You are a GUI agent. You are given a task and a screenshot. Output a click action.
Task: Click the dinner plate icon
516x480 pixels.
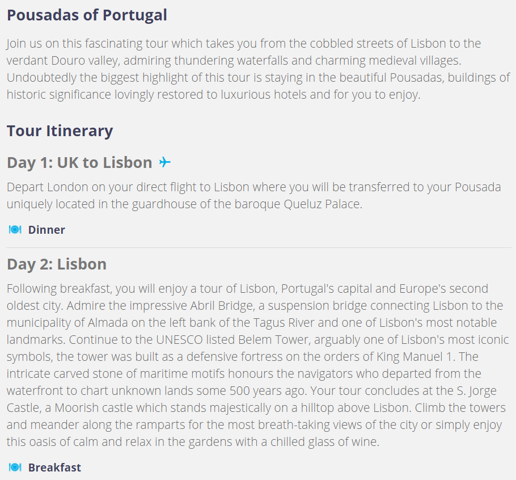point(15,229)
